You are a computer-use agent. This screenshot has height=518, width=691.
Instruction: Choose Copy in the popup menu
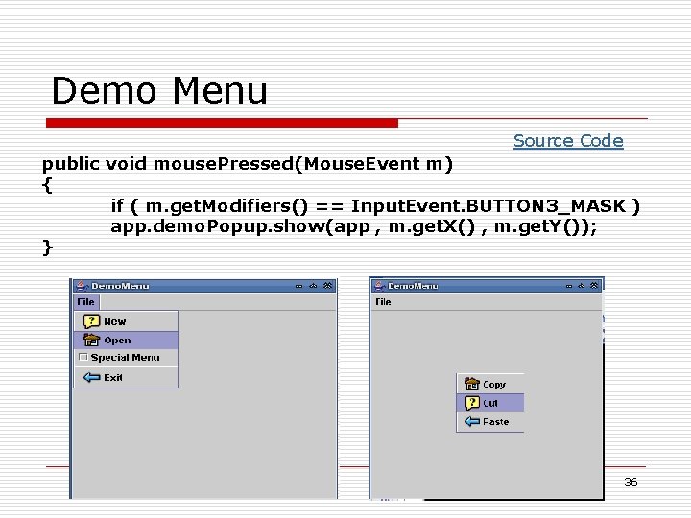490,384
